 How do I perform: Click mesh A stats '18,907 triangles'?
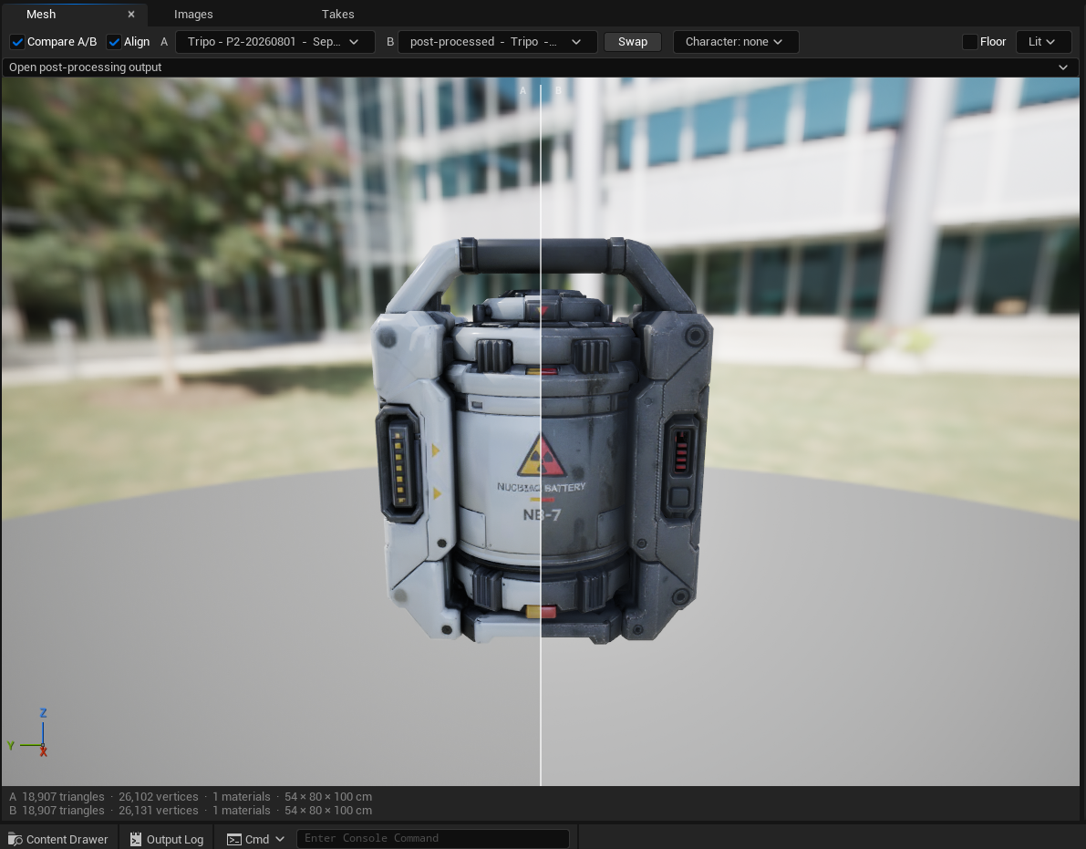(63, 796)
